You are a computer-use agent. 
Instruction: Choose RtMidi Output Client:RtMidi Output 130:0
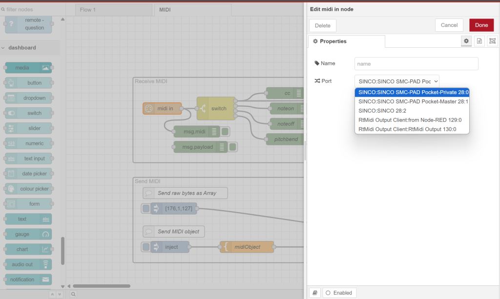coord(412,129)
